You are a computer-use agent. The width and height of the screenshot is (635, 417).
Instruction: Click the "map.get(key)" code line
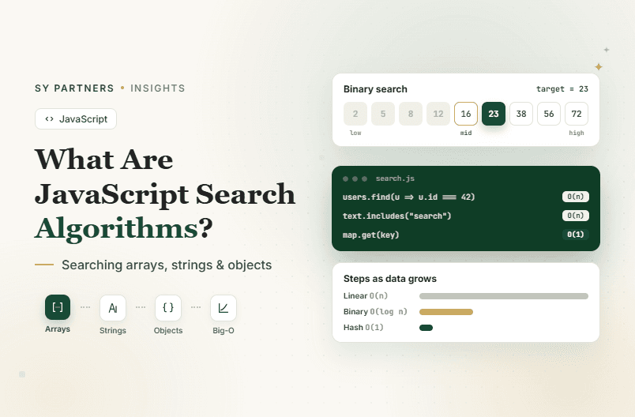click(x=371, y=235)
